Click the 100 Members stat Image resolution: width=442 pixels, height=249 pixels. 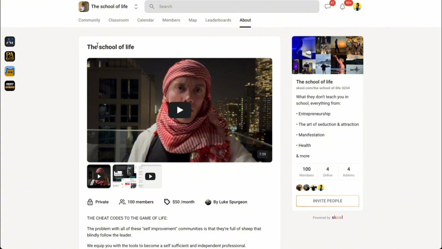coord(307,172)
